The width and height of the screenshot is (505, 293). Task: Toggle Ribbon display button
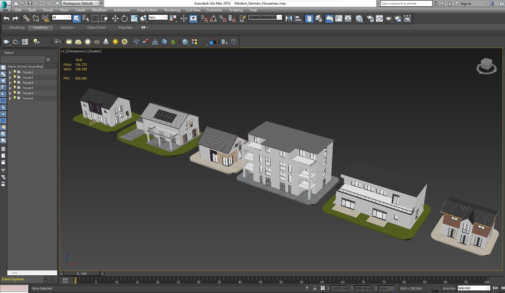coord(330,19)
